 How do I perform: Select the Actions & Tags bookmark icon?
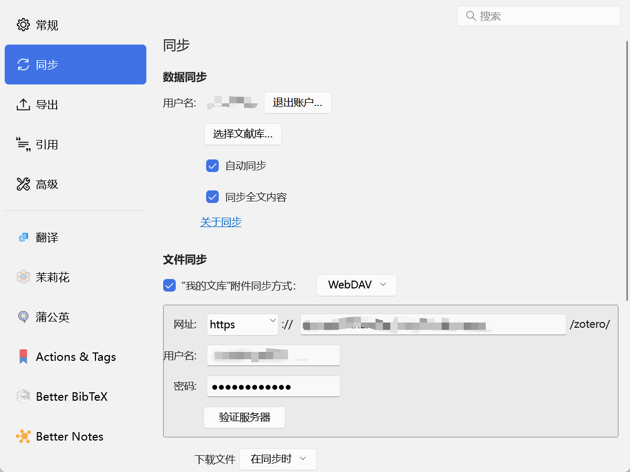(x=23, y=357)
